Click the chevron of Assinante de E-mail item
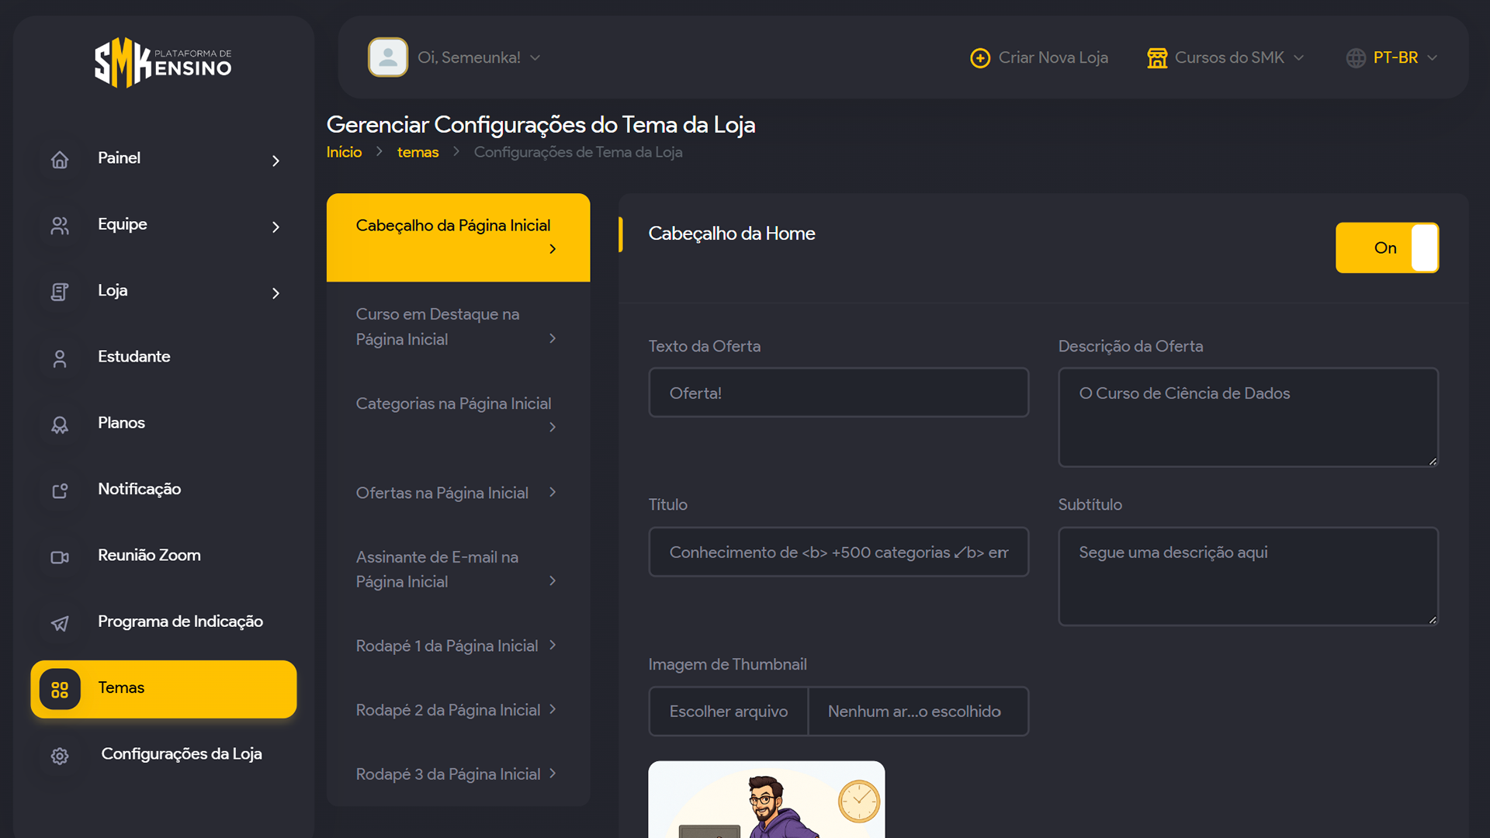The height and width of the screenshot is (838, 1490). (x=553, y=580)
